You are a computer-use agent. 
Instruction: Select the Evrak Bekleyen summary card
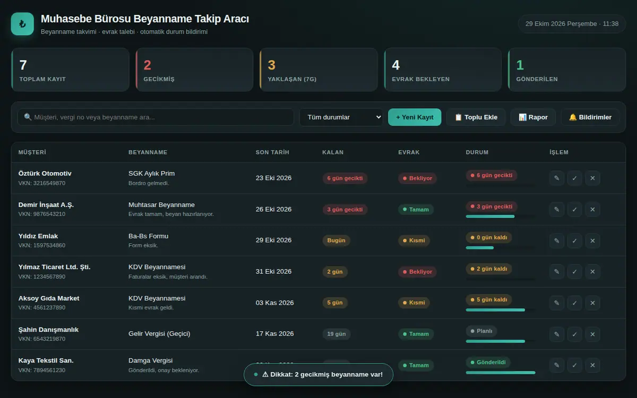pos(443,70)
